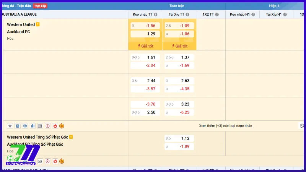
Task: Toggle eye icon in Western United match row
Action: pos(25,126)
